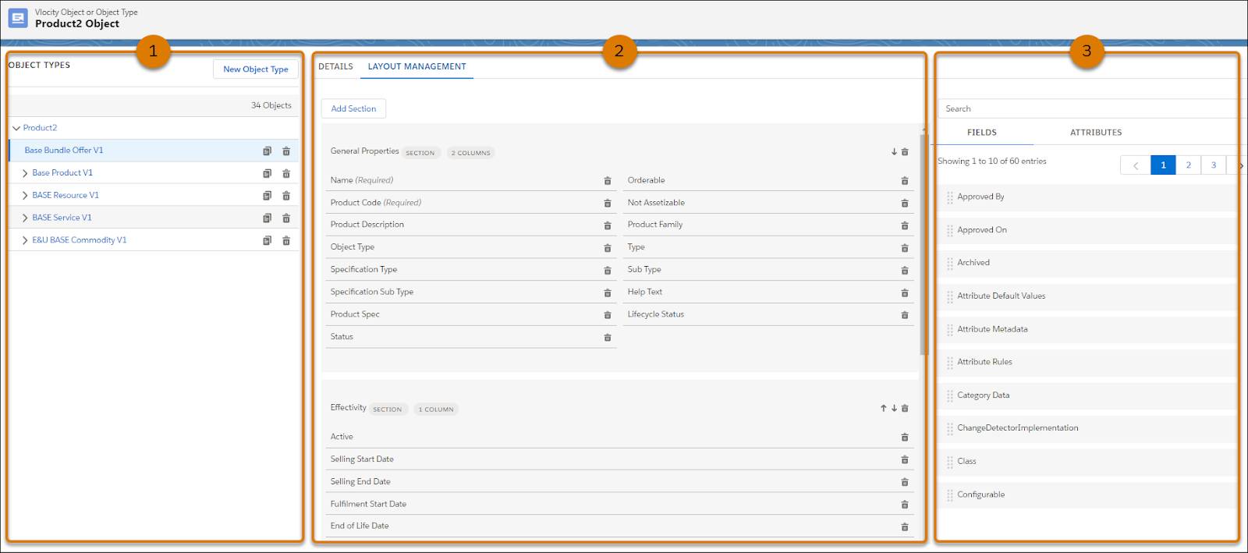Click the Fulfilment Start Date field

619,504
